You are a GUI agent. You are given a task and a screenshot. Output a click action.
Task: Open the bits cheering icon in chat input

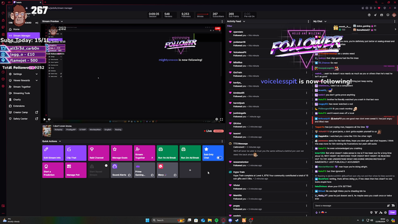click(388, 205)
